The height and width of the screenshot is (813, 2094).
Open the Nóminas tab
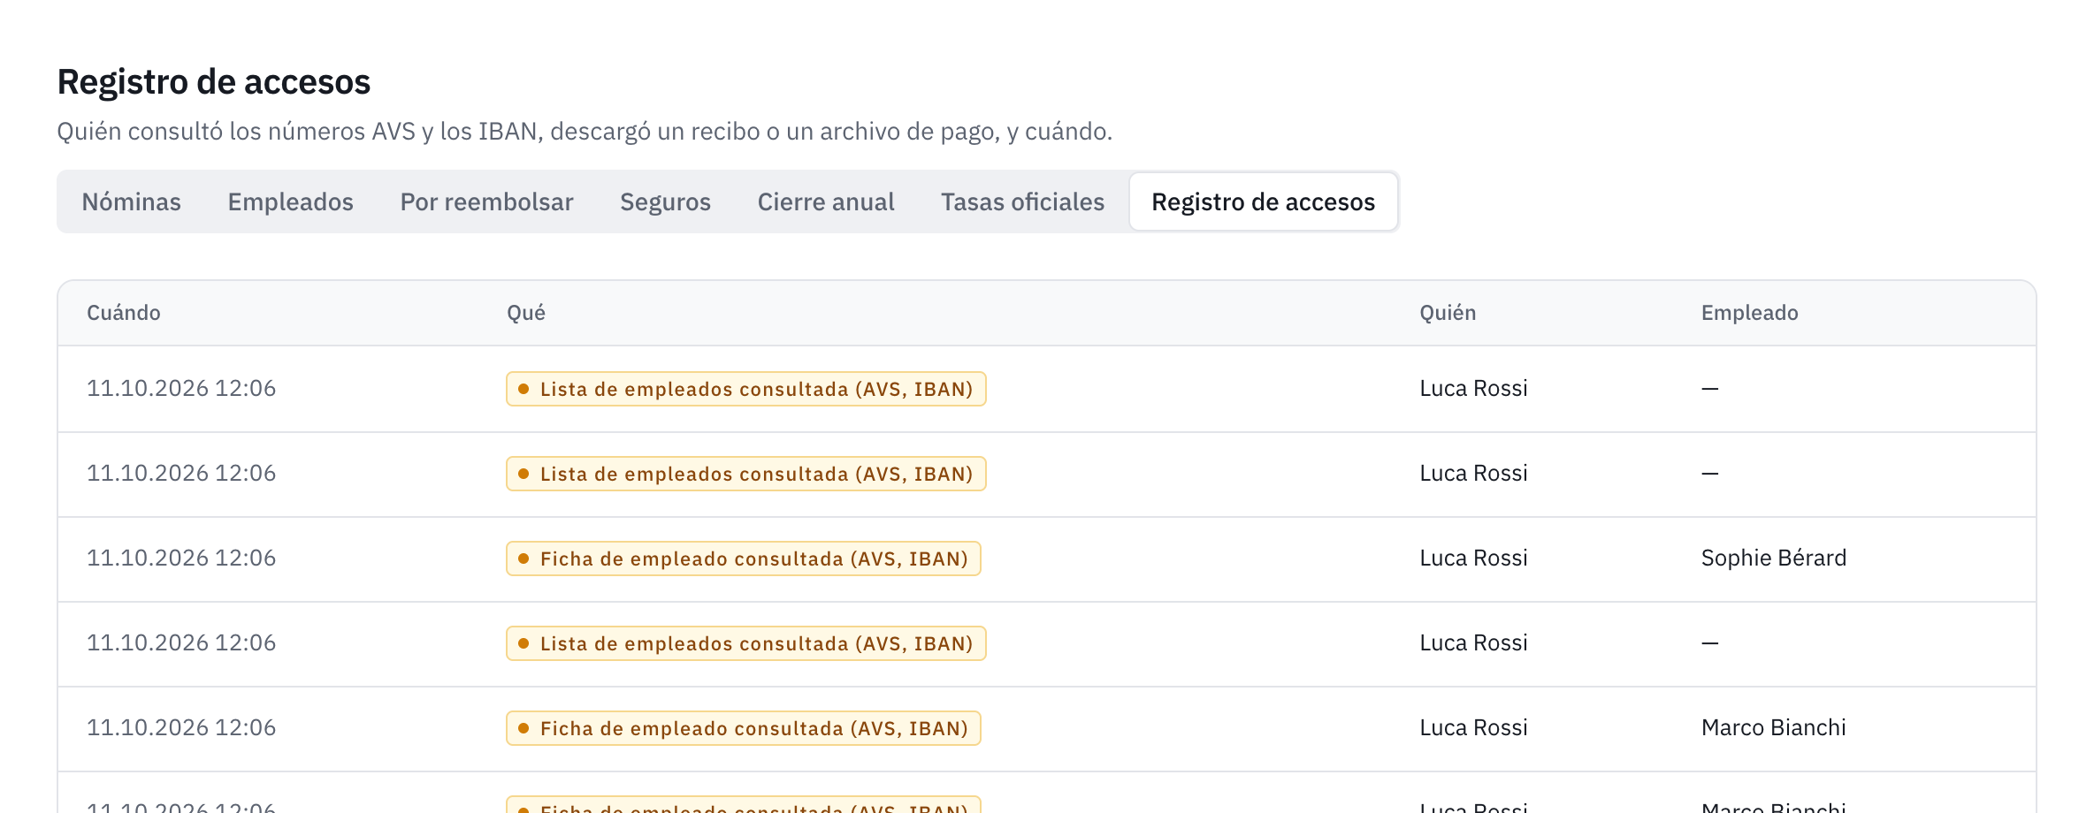(131, 201)
